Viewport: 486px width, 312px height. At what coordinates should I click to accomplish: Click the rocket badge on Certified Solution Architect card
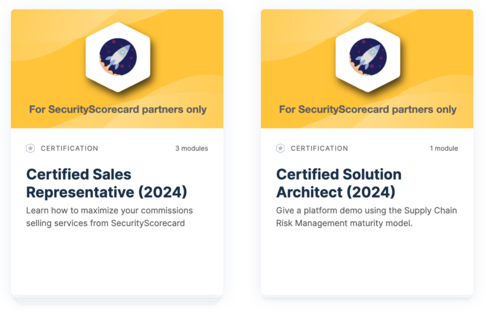pyautogui.click(x=367, y=57)
